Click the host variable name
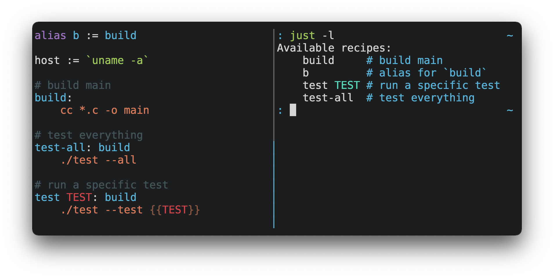Screen dimensions: 554x278 [47, 61]
